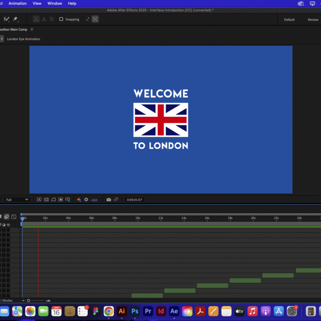Open Creative Cloud app from the Dock
The image size is (321, 321).
tap(187, 312)
